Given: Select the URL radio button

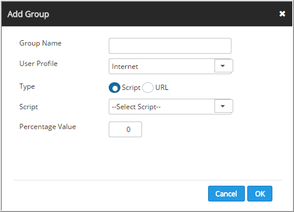Looking at the screenshot, I should tap(148, 88).
